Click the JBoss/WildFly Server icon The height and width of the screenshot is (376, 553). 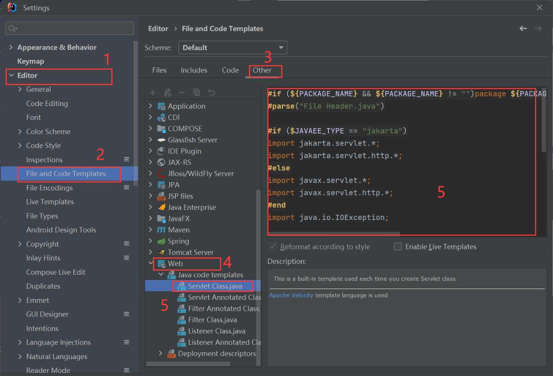tap(161, 173)
